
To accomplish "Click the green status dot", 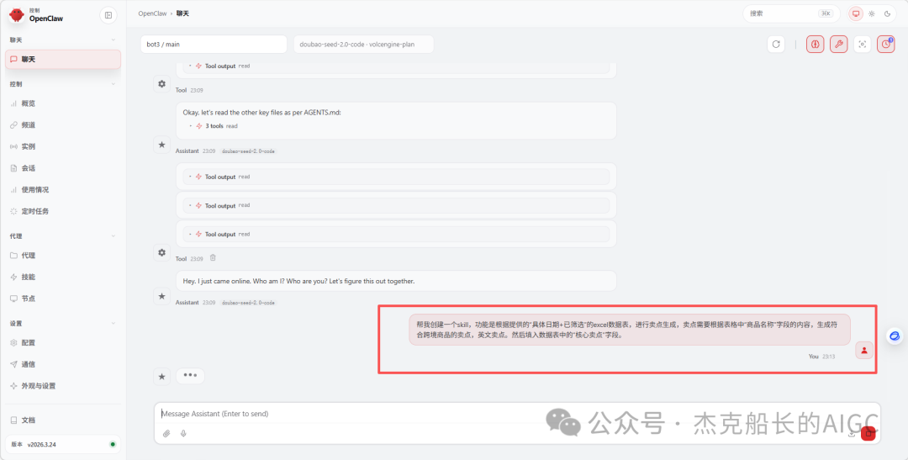I will 113,444.
